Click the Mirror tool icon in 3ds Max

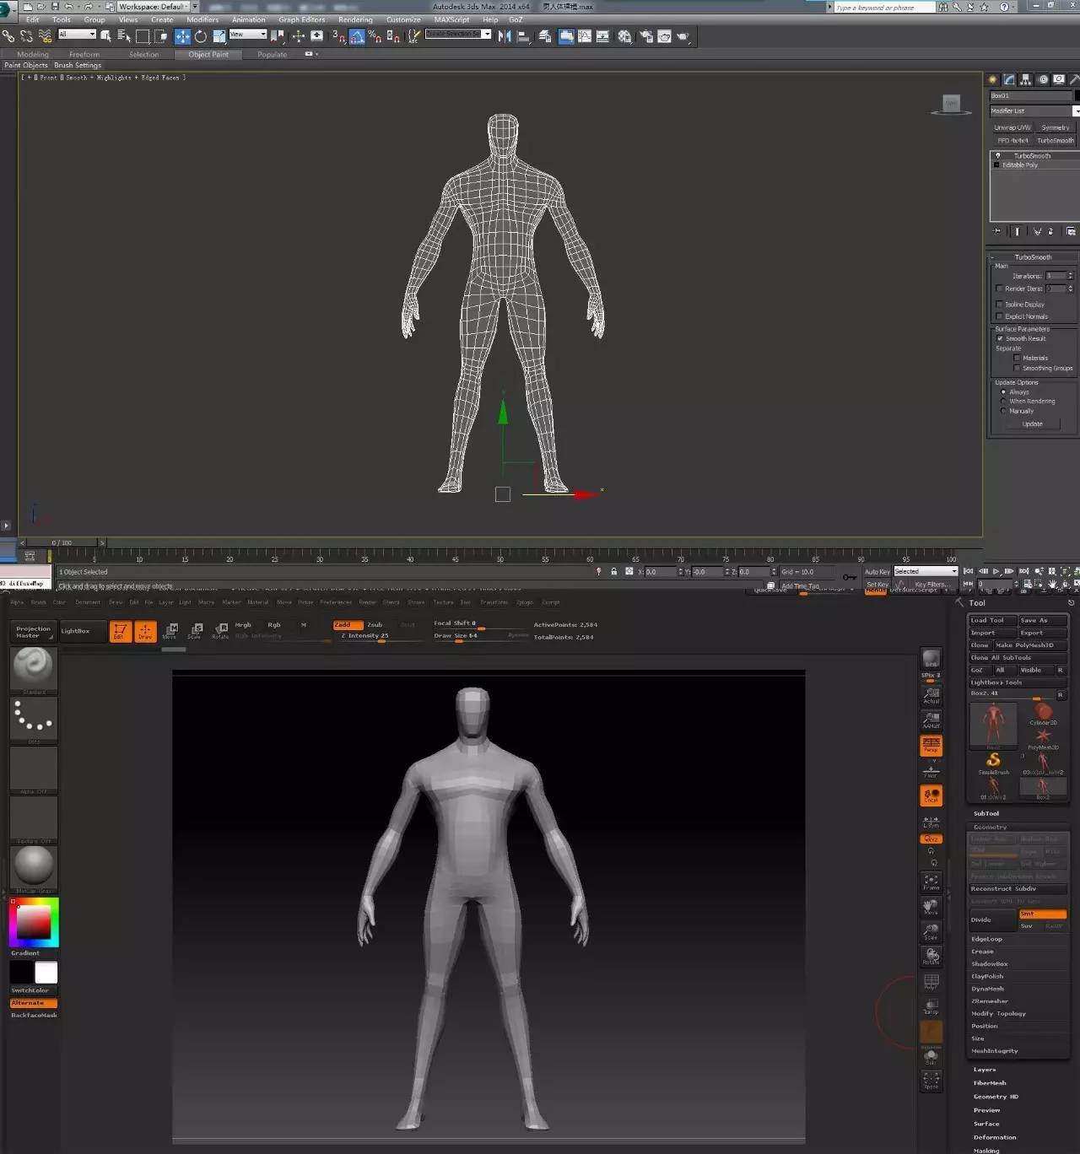(x=505, y=36)
